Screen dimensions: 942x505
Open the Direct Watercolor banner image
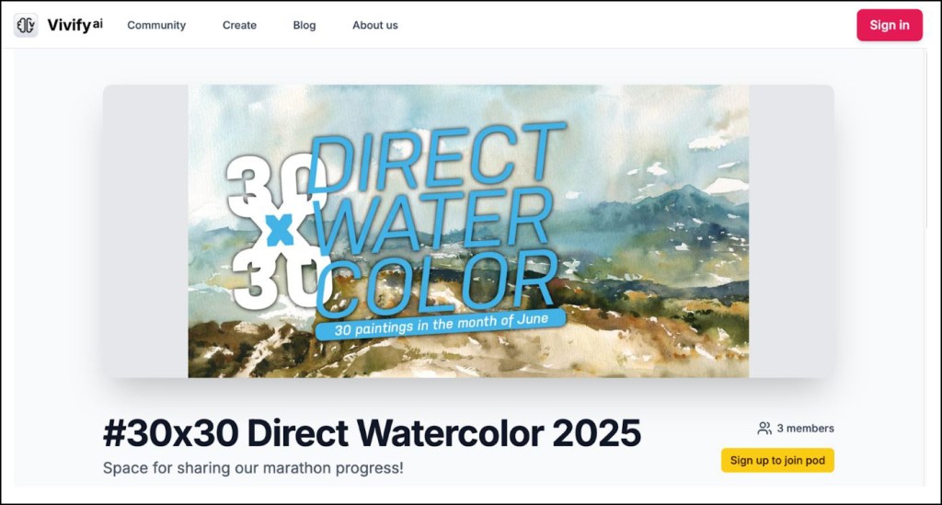[468, 231]
